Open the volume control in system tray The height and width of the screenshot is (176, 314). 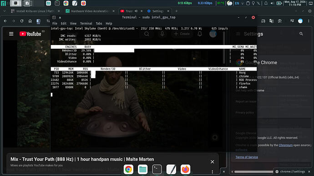click(x=272, y=3)
